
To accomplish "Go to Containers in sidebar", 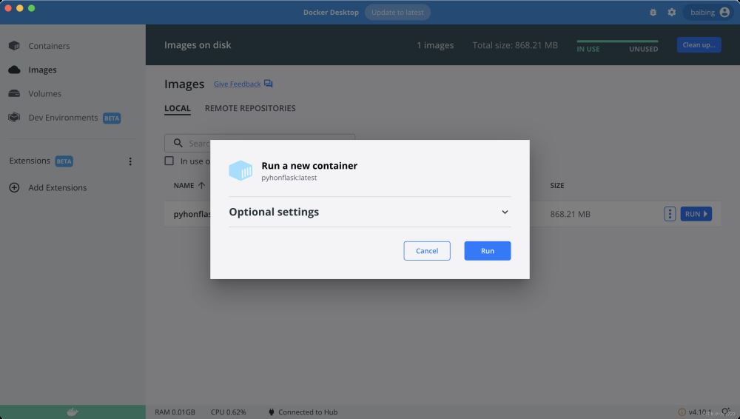I will pyautogui.click(x=49, y=46).
